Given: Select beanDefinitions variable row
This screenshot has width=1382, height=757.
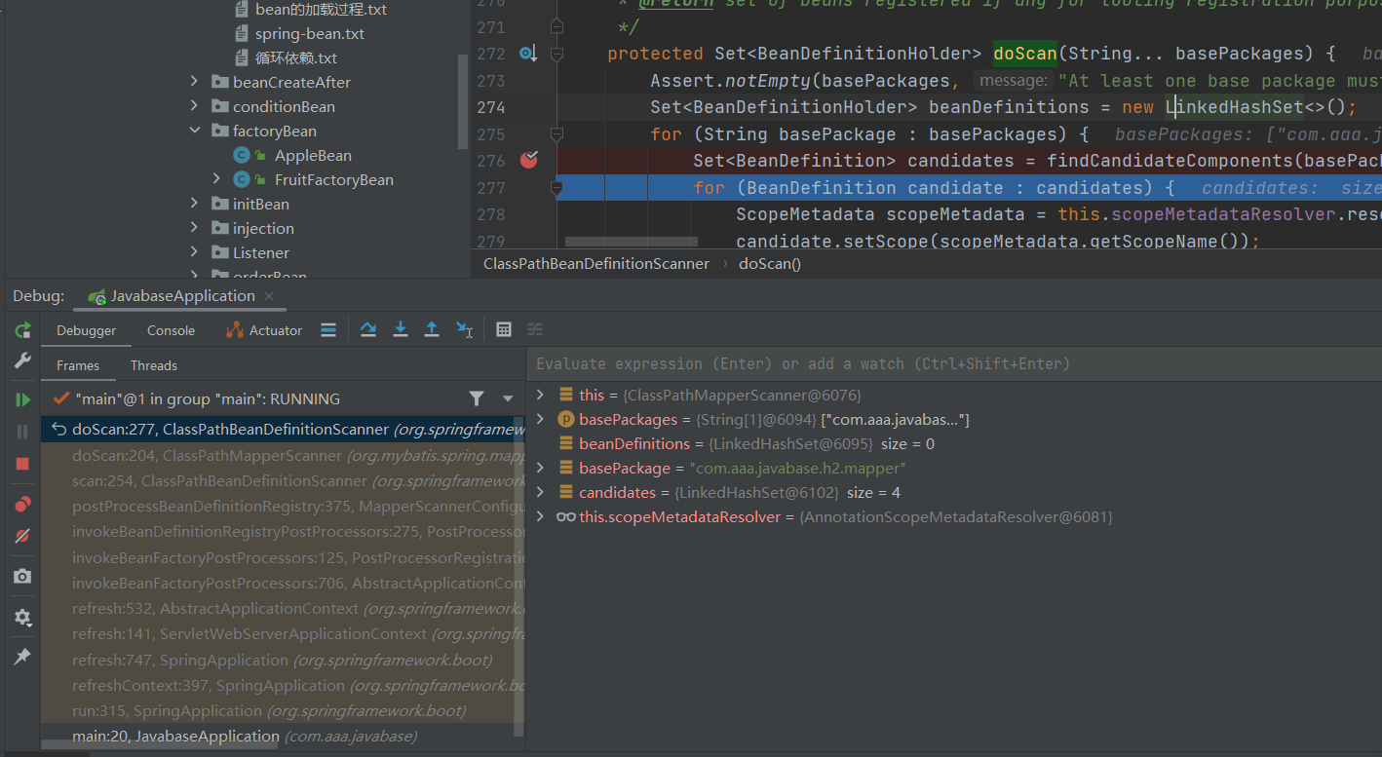Looking at the screenshot, I should [954, 443].
